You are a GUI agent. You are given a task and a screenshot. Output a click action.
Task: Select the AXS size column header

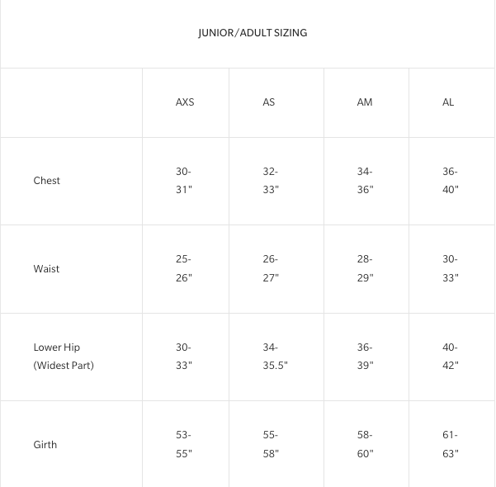pos(185,102)
